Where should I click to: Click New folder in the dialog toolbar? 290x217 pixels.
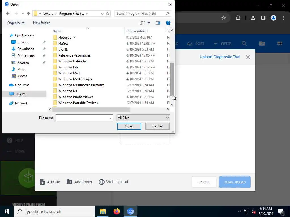[x=41, y=23]
